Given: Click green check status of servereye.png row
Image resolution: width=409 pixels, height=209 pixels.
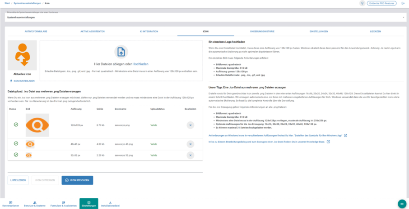Looking at the screenshot, I should (x=16, y=125).
